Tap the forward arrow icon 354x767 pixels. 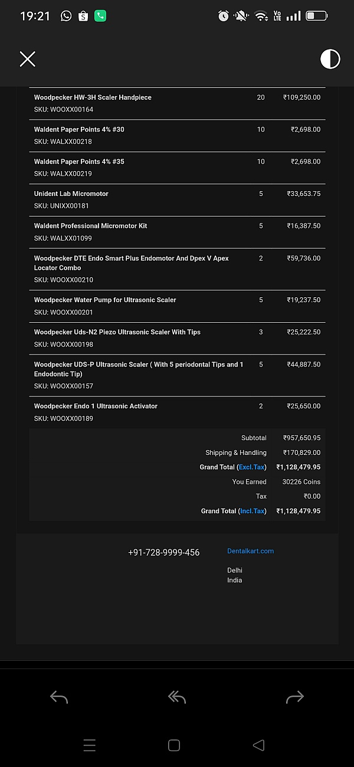(294, 697)
